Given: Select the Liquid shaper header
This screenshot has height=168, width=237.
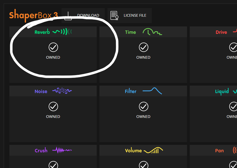Looking at the screenshot, I should coord(213,91).
